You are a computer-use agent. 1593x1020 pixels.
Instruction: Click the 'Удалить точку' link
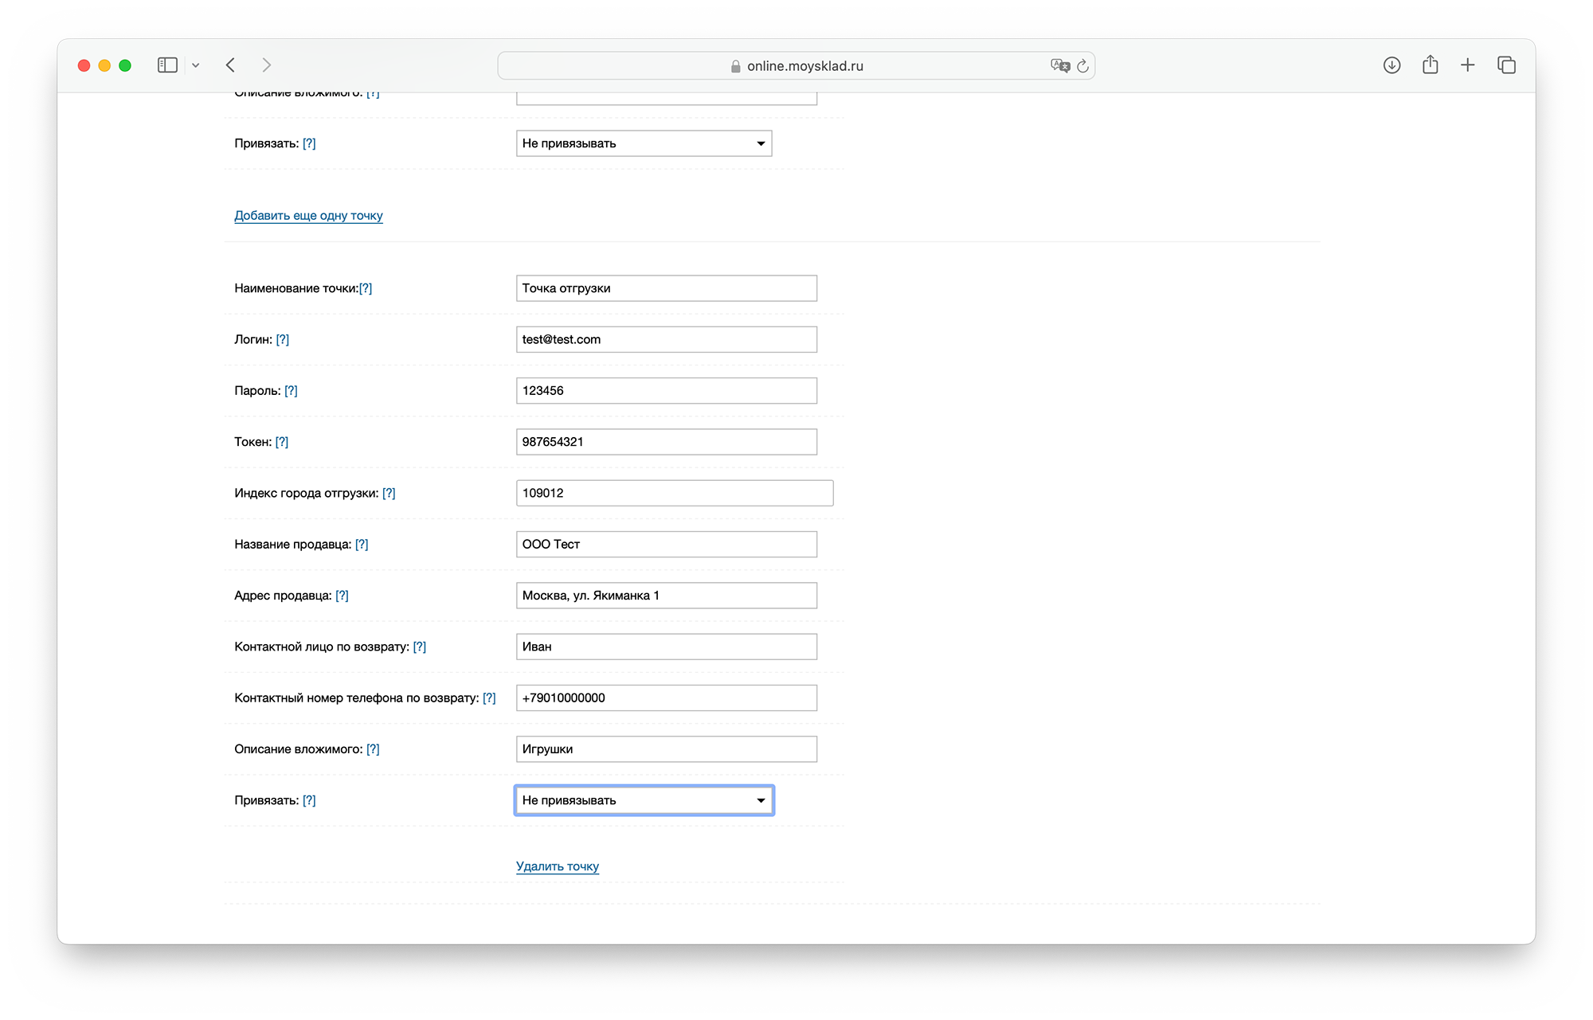pyautogui.click(x=557, y=866)
